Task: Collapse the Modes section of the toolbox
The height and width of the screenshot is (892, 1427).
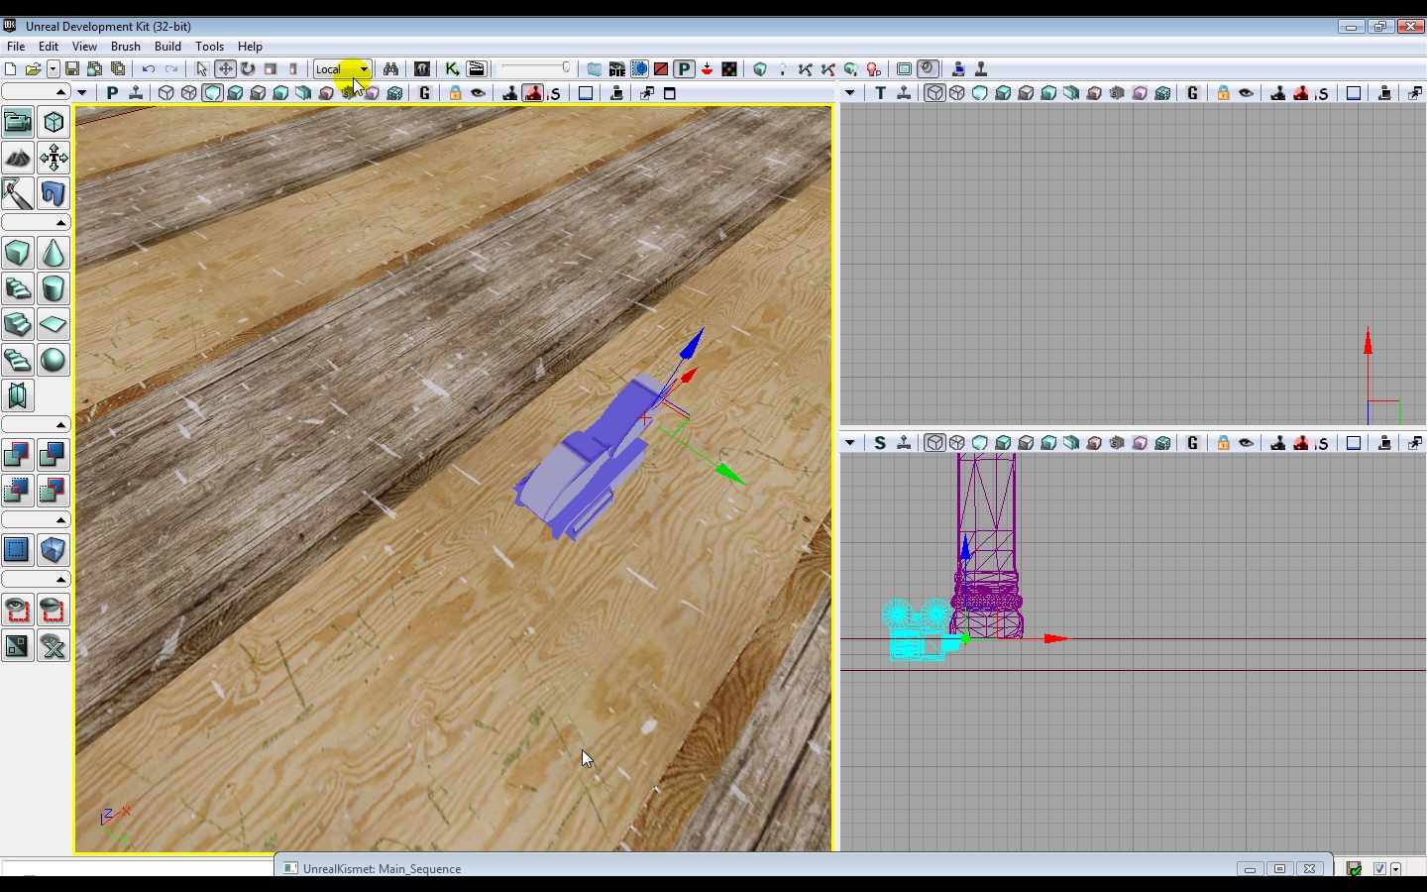Action: pyautogui.click(x=36, y=92)
